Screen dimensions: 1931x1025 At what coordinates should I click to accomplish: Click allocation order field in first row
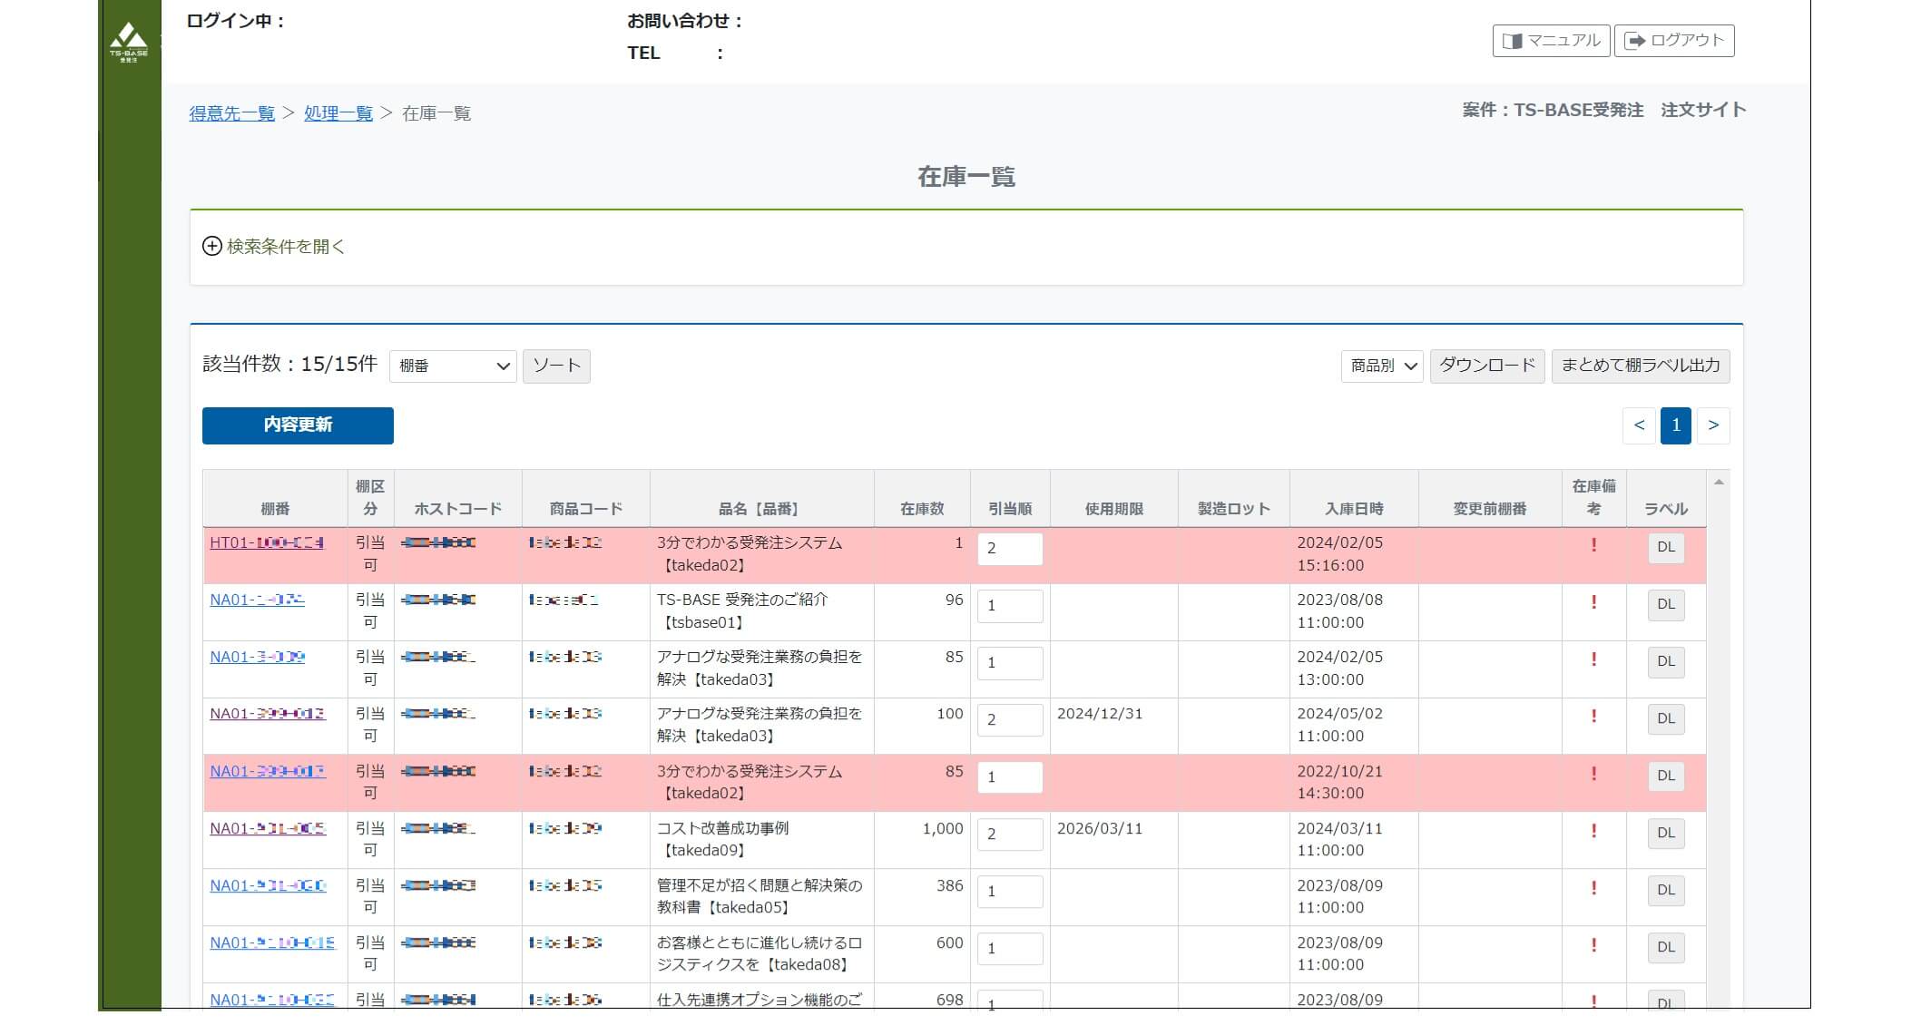[x=1009, y=549]
